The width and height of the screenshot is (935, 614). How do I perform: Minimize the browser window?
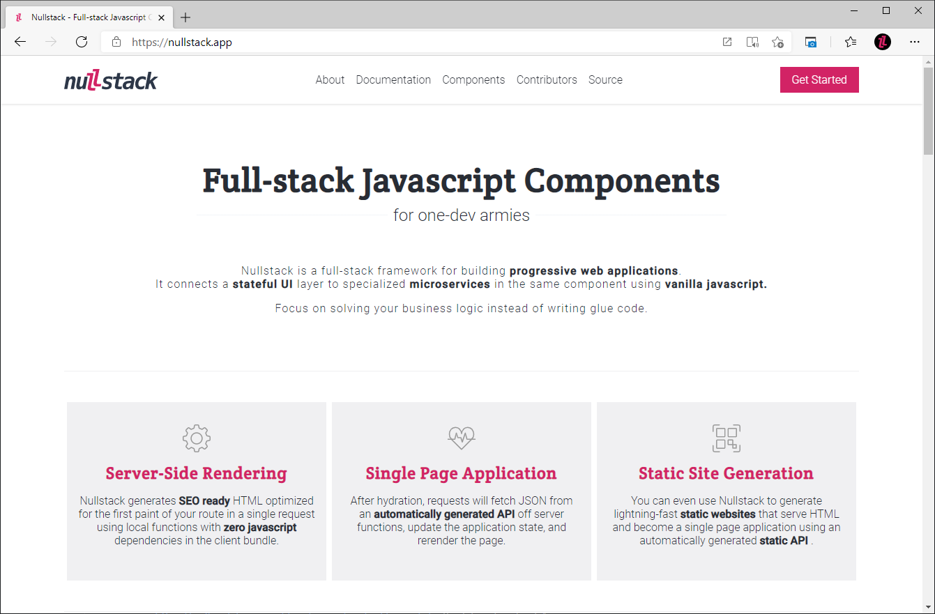tap(856, 10)
